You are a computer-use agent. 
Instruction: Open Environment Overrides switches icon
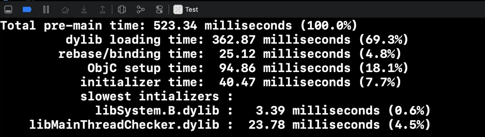(159, 10)
